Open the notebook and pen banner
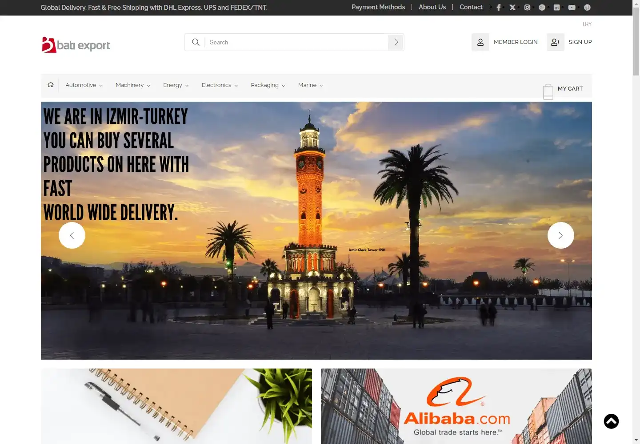Screen dimensions: 640x444 click(176, 406)
